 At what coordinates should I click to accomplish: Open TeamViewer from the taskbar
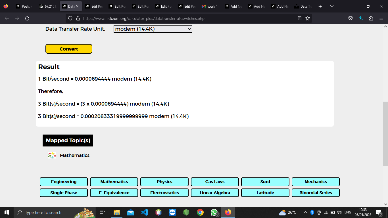(x=172, y=212)
